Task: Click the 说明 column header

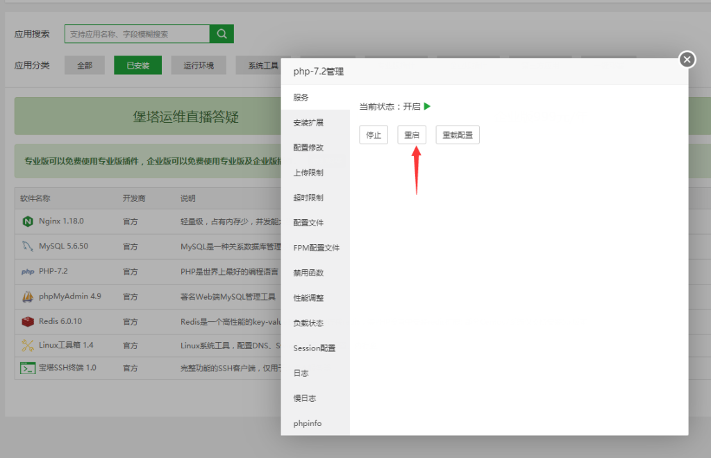Action: (x=188, y=198)
